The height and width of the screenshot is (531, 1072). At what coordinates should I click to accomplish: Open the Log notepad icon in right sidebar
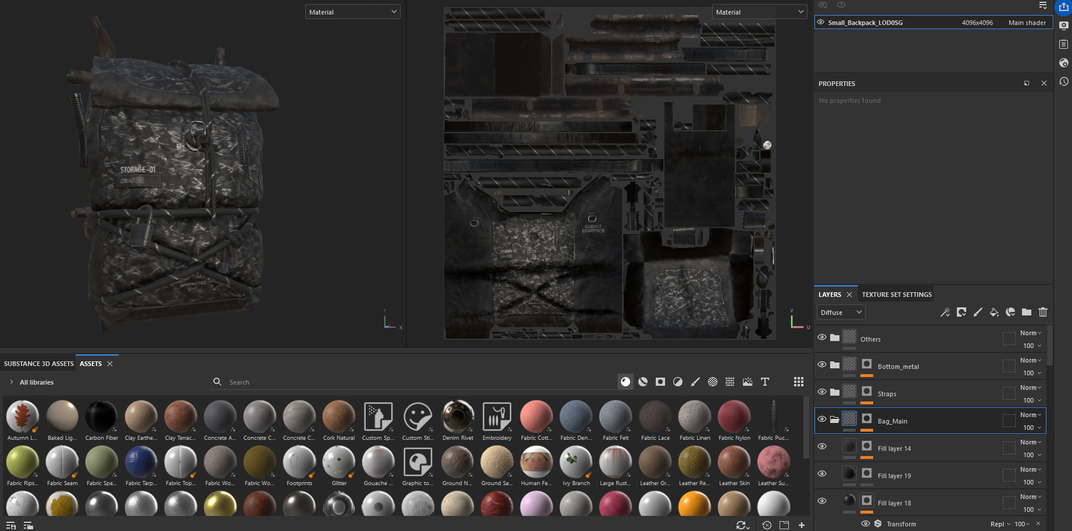coord(1064,44)
